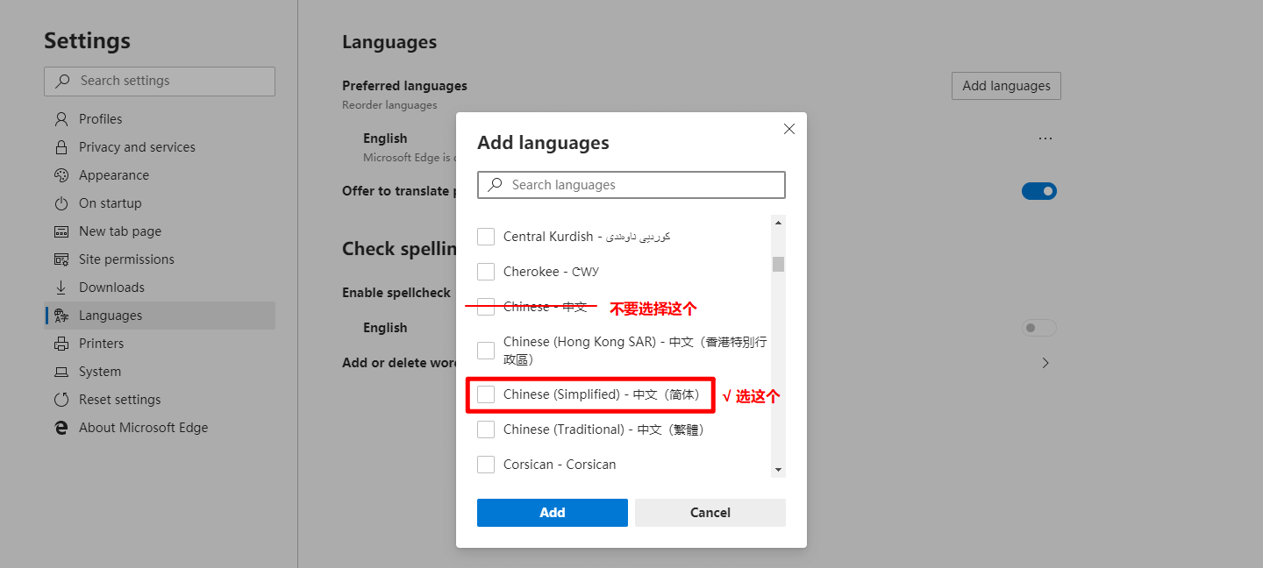The width and height of the screenshot is (1263, 568).
Task: Check the Cherokee - CWY checkbox
Action: (x=486, y=271)
